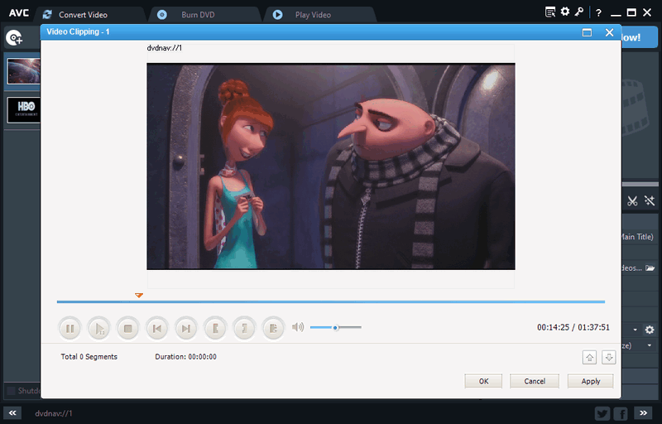662x424 pixels.
Task: Select the HBO video thumbnail in main window
Action: [24, 110]
